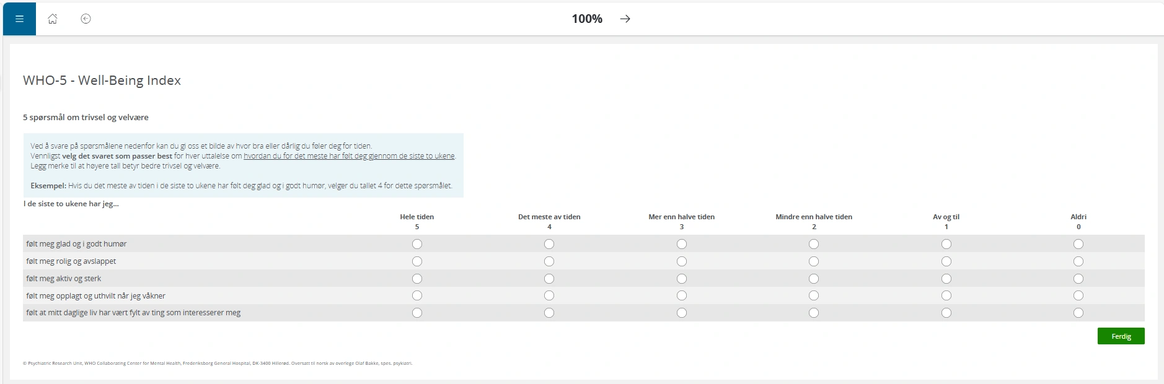Pick 'Av og til' for 'daglige liv' statement

pyautogui.click(x=946, y=313)
